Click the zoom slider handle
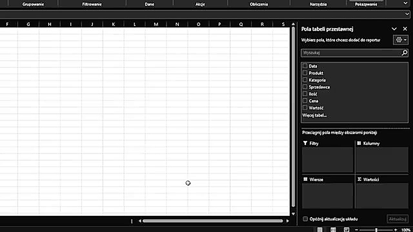This screenshot has height=232, width=413. (x=376, y=230)
